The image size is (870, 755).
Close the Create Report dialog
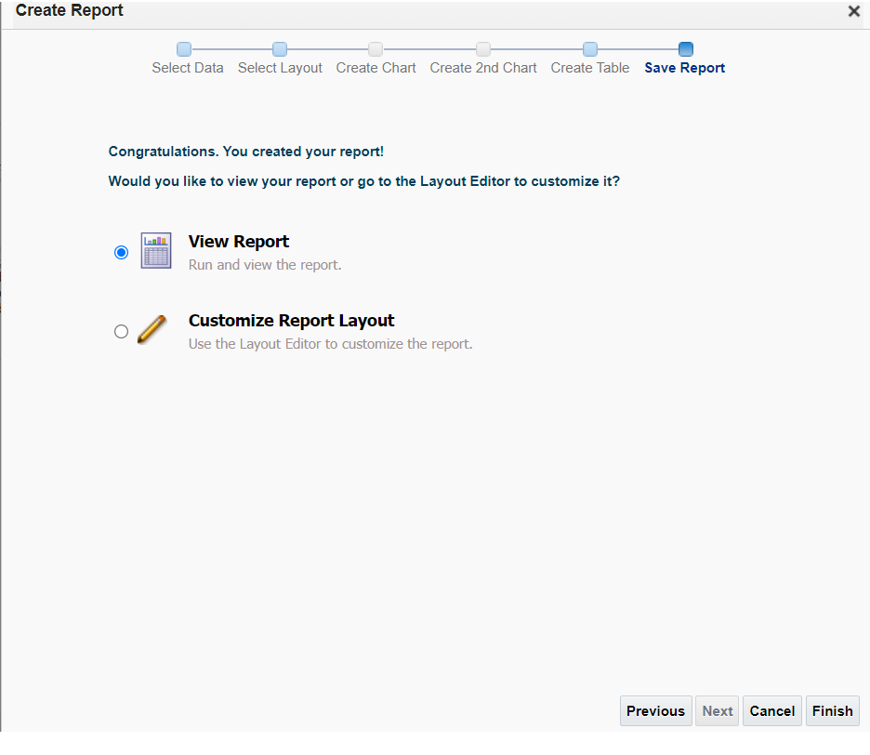coord(853,12)
